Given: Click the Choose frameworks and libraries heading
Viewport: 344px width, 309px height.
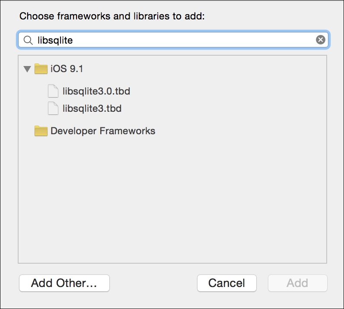Looking at the screenshot, I should [x=112, y=16].
